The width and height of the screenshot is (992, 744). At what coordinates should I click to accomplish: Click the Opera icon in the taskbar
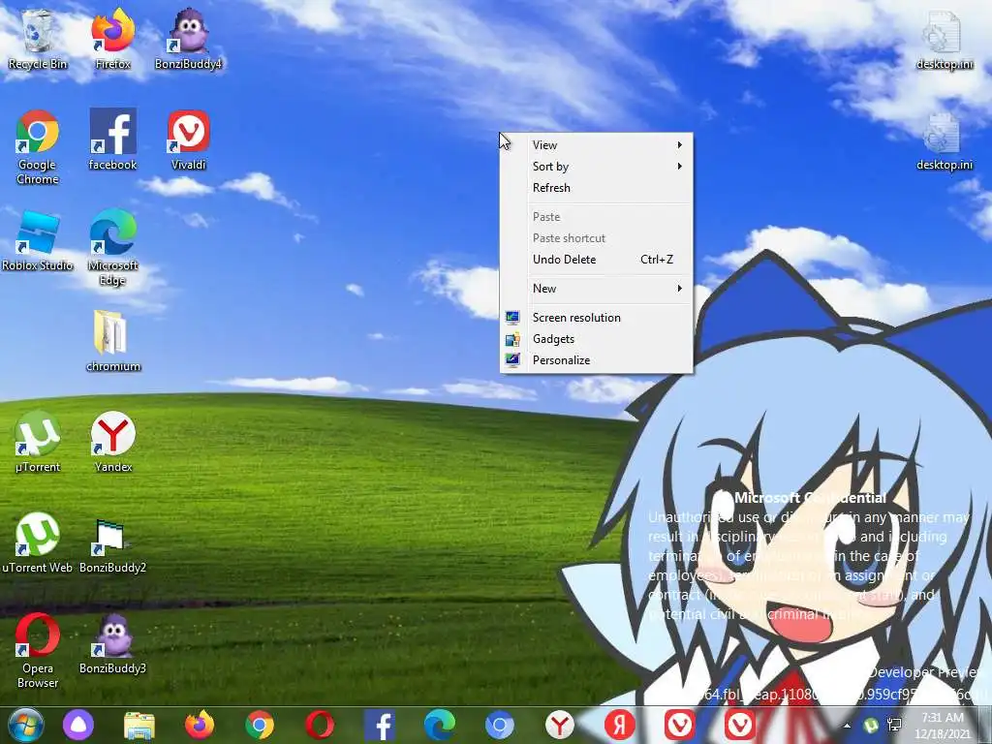click(x=320, y=725)
